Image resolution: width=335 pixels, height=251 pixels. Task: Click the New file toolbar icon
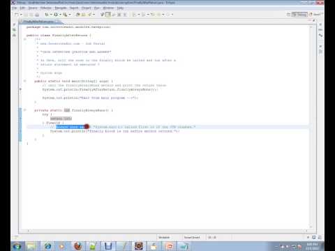[x=16, y=15]
